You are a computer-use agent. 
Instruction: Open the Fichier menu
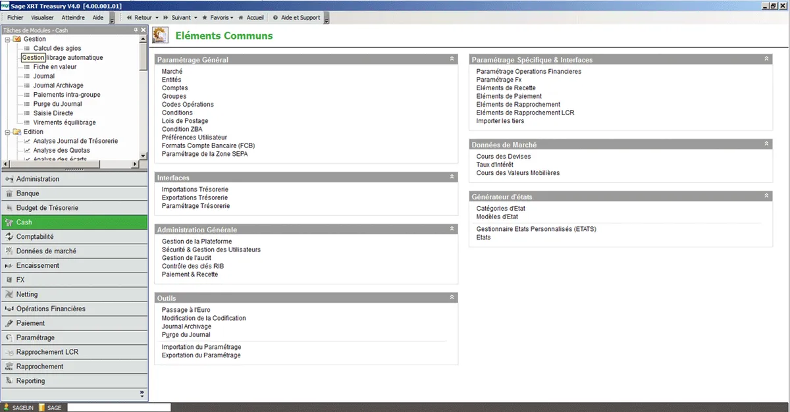pyautogui.click(x=16, y=18)
